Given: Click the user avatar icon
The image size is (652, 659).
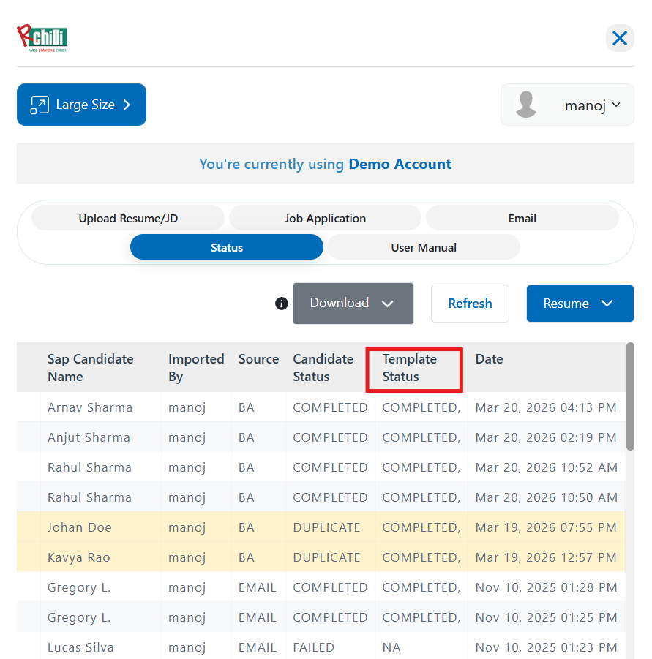Looking at the screenshot, I should pos(526,105).
